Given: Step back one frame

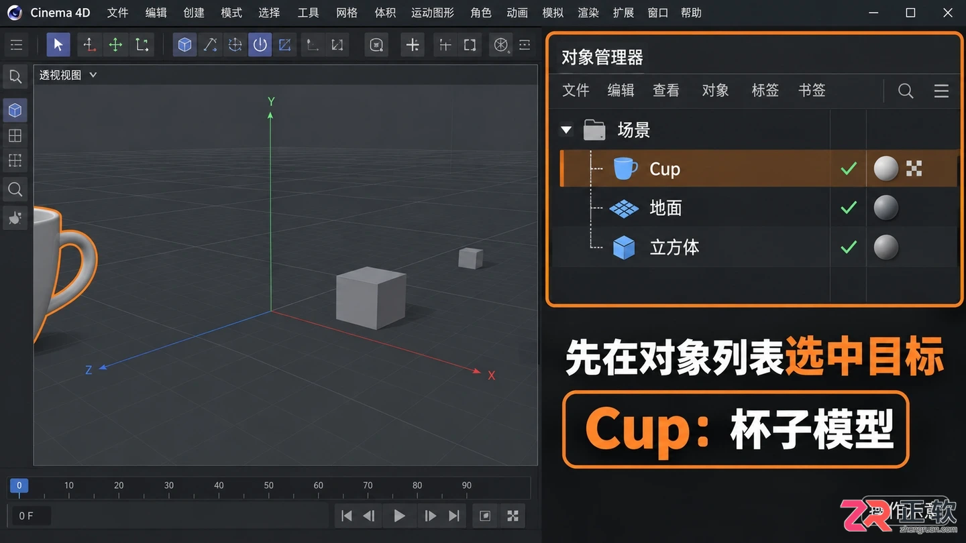Looking at the screenshot, I should coord(369,516).
